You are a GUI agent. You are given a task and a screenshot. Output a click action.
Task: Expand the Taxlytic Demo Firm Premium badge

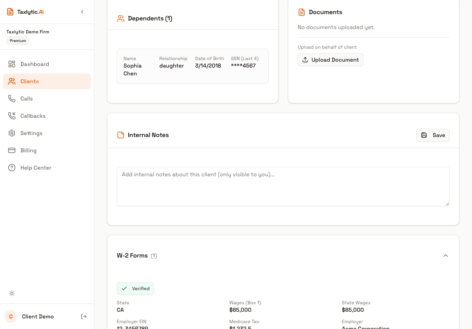coord(18,40)
